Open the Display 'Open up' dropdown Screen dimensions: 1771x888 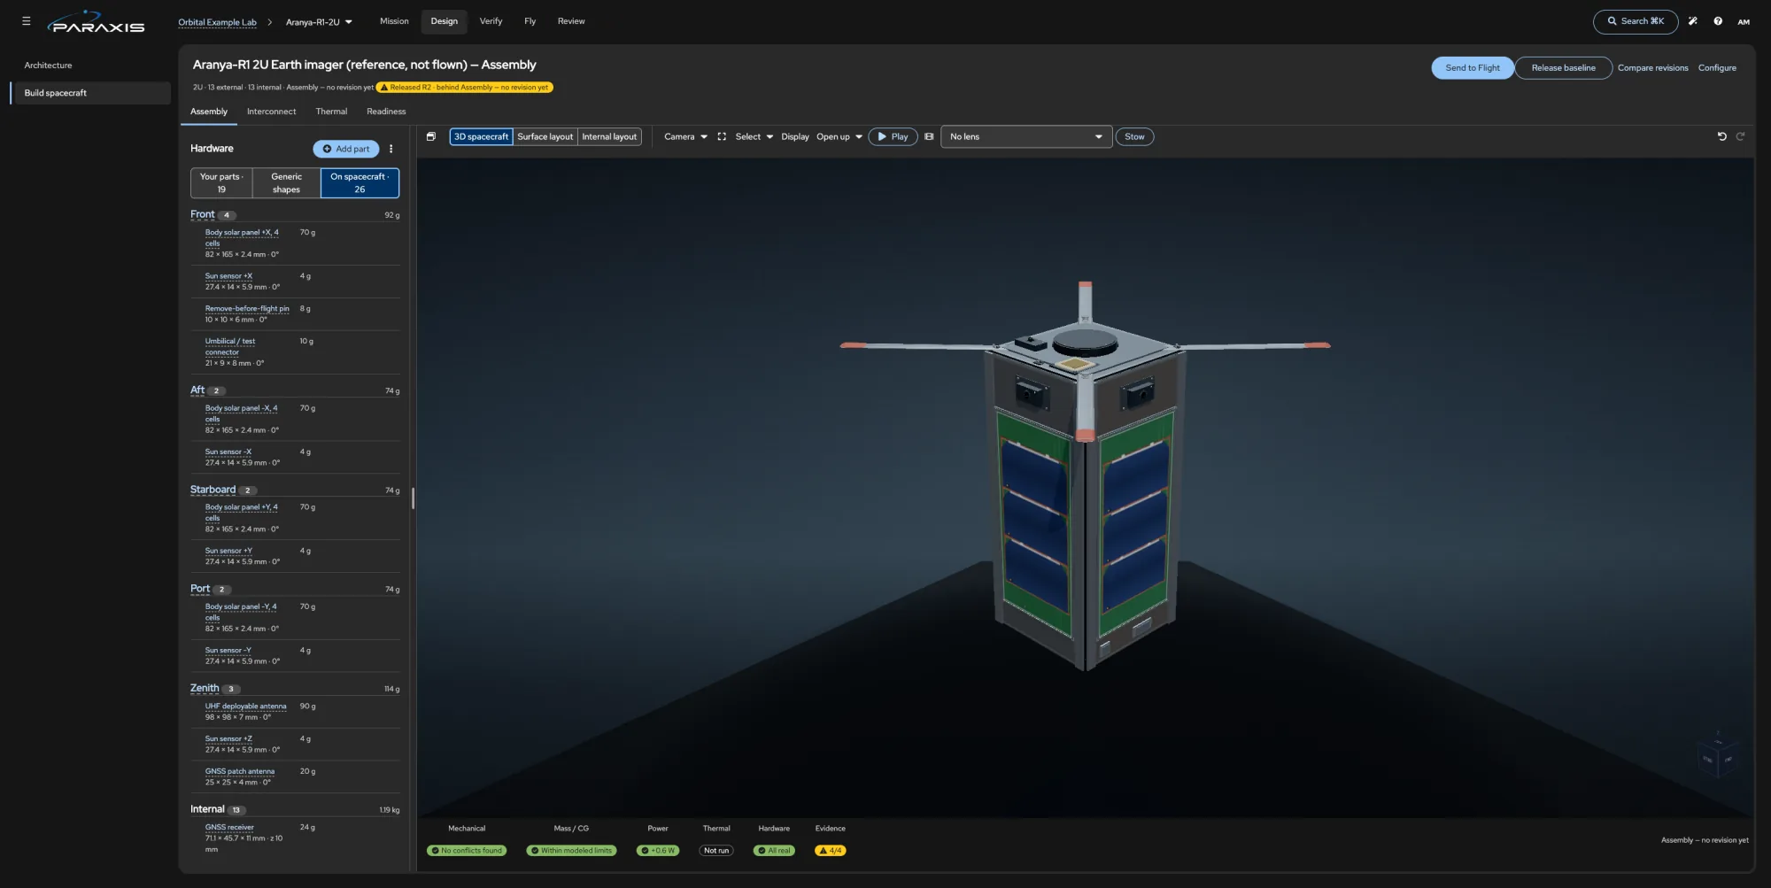pos(839,136)
